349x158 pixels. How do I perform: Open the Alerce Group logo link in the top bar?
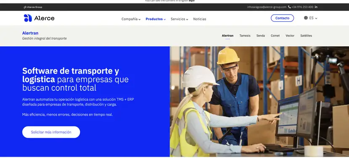click(x=33, y=7)
